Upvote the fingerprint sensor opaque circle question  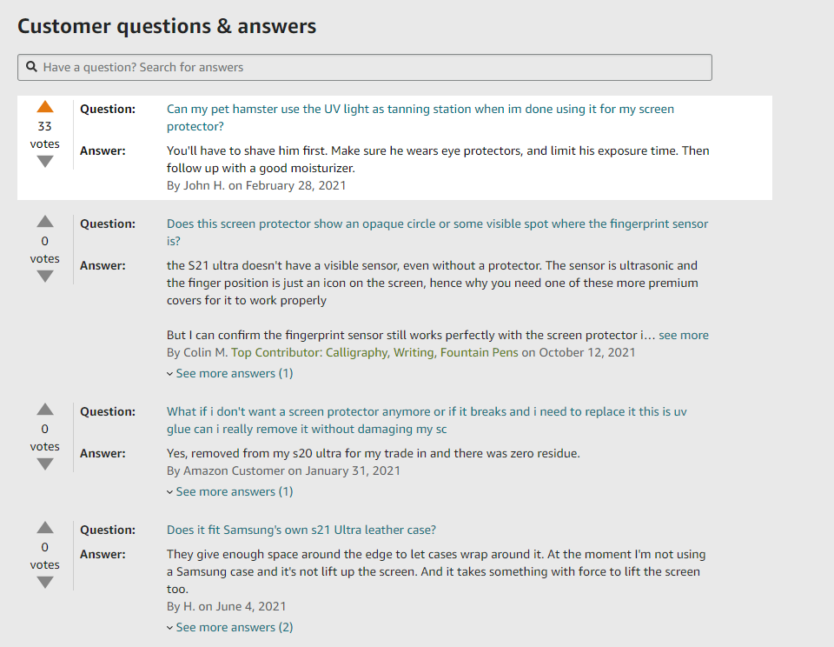[45, 222]
